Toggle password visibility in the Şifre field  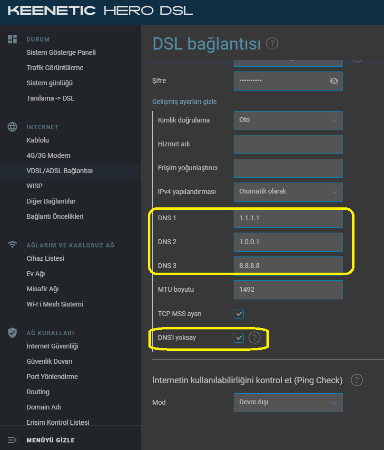point(334,81)
